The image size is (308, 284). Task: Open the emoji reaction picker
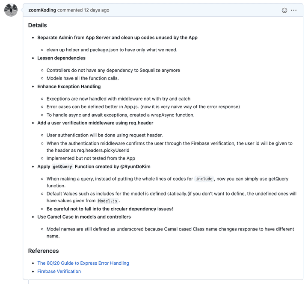(x=284, y=10)
